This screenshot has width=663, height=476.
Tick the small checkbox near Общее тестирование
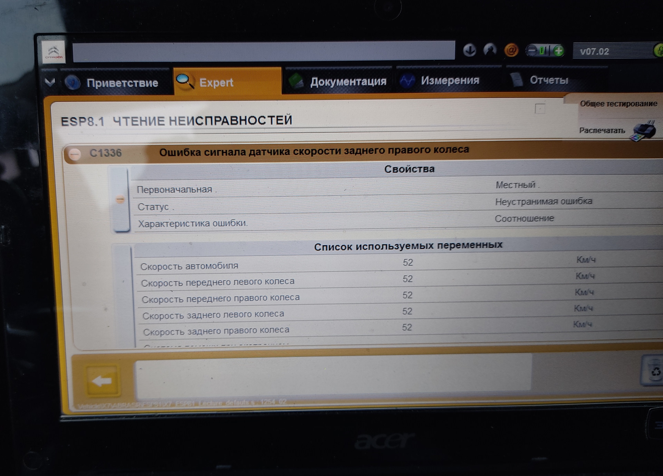pyautogui.click(x=540, y=109)
